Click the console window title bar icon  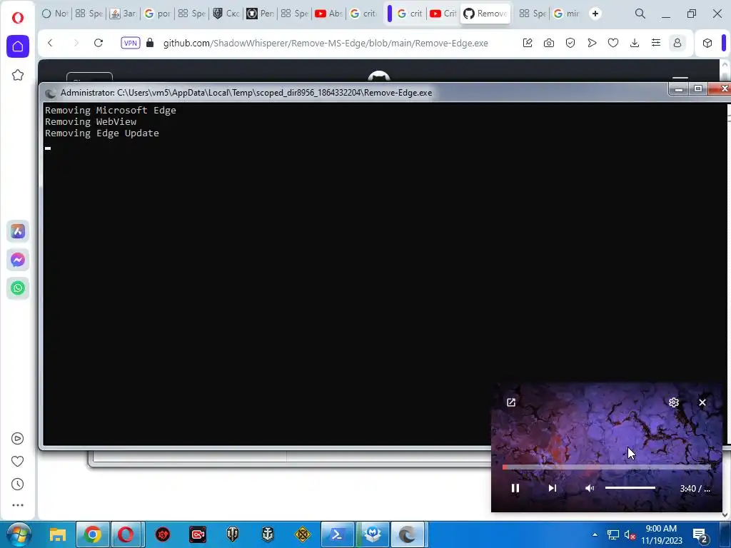[x=51, y=93]
